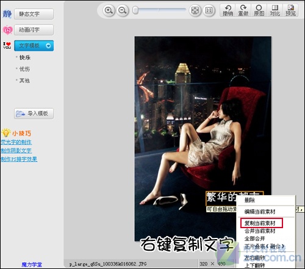
Task: Click the fit-to-window view icon
Action: pos(195,10)
